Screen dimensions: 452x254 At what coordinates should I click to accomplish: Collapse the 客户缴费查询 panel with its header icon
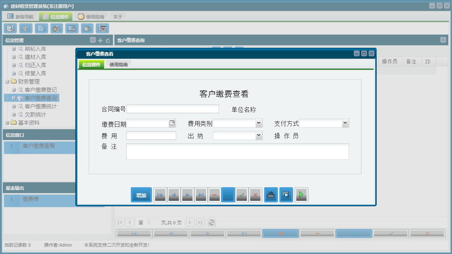443,40
